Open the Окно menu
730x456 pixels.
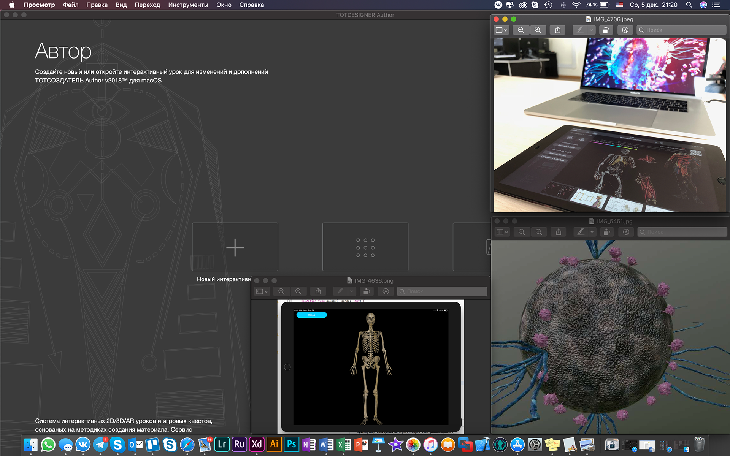[x=224, y=5]
